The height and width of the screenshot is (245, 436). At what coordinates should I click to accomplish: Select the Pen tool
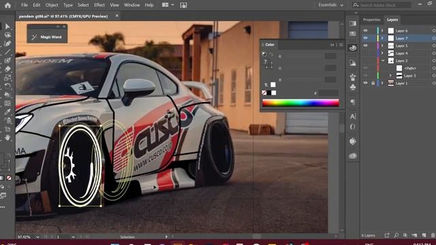click(x=7, y=44)
